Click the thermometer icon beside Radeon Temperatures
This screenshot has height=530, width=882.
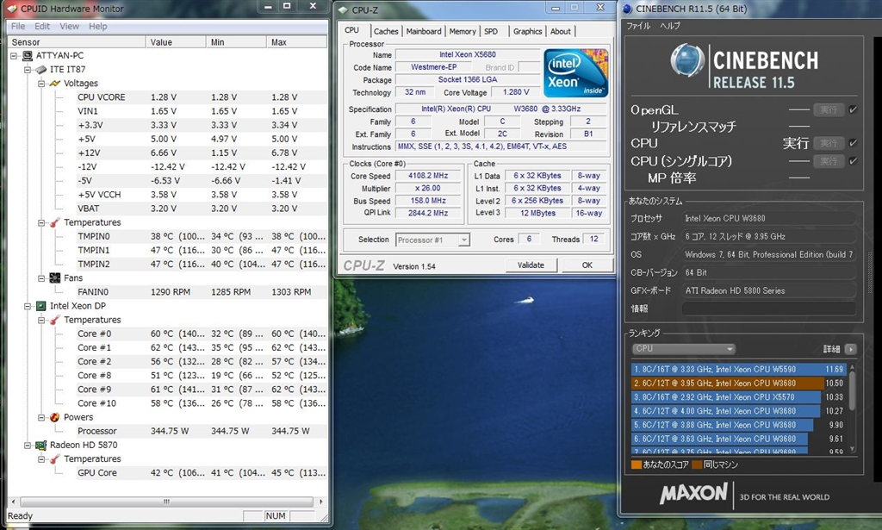click(x=55, y=459)
